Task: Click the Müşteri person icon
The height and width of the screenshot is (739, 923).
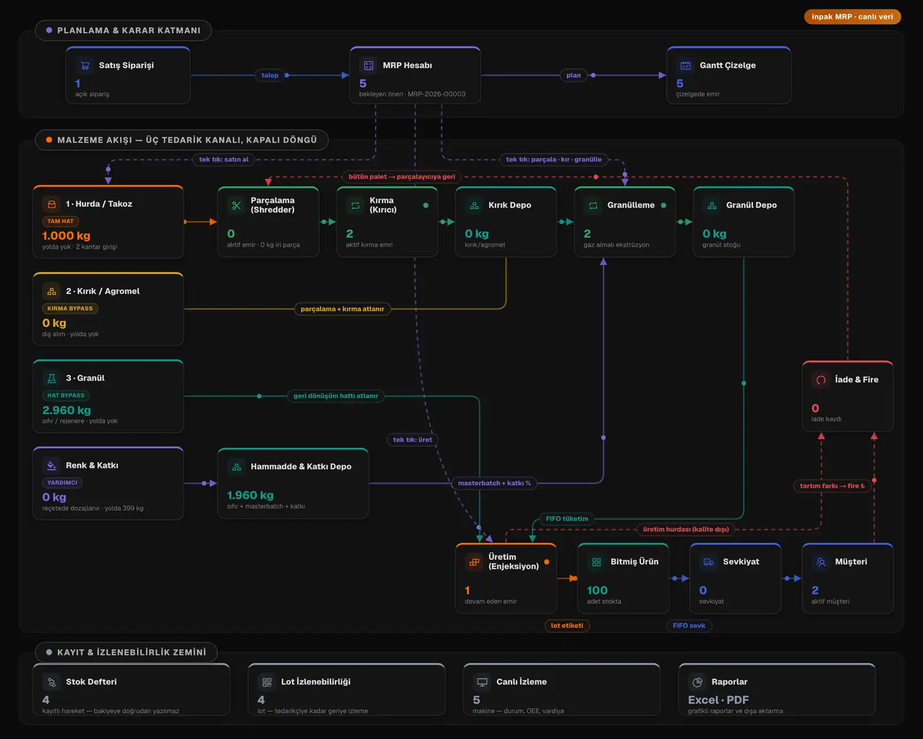Action: (x=821, y=562)
